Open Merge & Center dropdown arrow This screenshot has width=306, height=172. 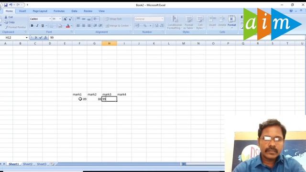click(131, 26)
